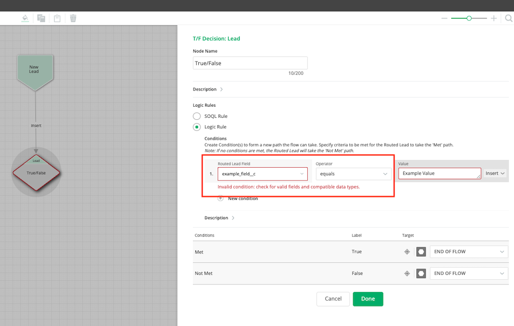Select the fill color bucket tool
Viewport: 514px width, 326px height.
click(x=25, y=18)
